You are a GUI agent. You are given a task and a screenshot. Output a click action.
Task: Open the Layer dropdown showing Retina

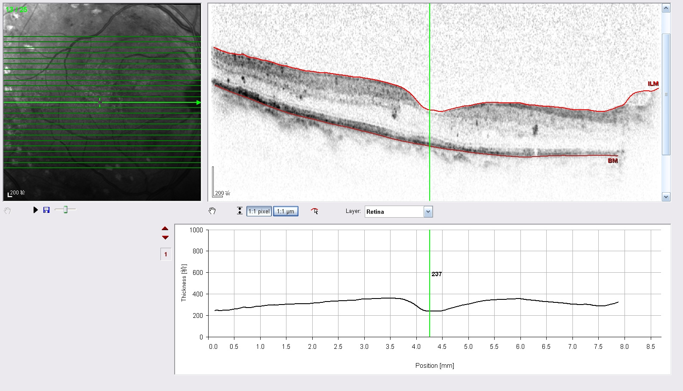tap(399, 212)
